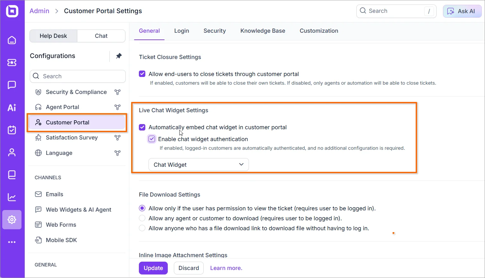Image resolution: width=485 pixels, height=278 pixels.
Task: Click the magnifier icon in top search
Action: (x=363, y=11)
